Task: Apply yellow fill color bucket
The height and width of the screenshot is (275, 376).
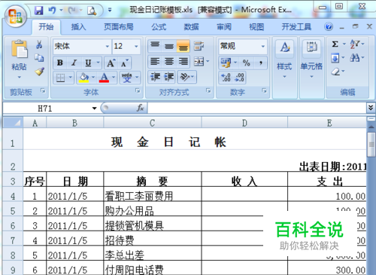Action: (x=83, y=78)
